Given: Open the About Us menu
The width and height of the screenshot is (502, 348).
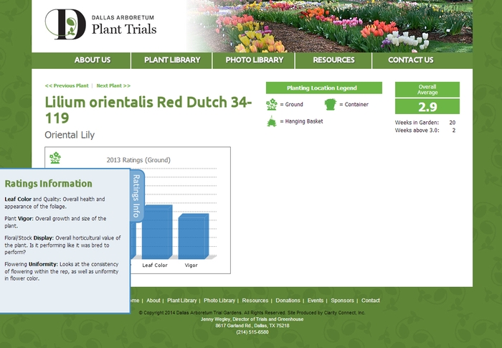Looking at the screenshot, I should pos(92,60).
